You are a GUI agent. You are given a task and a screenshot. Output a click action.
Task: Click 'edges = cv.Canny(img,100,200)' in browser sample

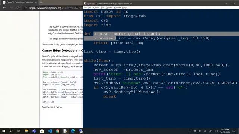pos(59,84)
